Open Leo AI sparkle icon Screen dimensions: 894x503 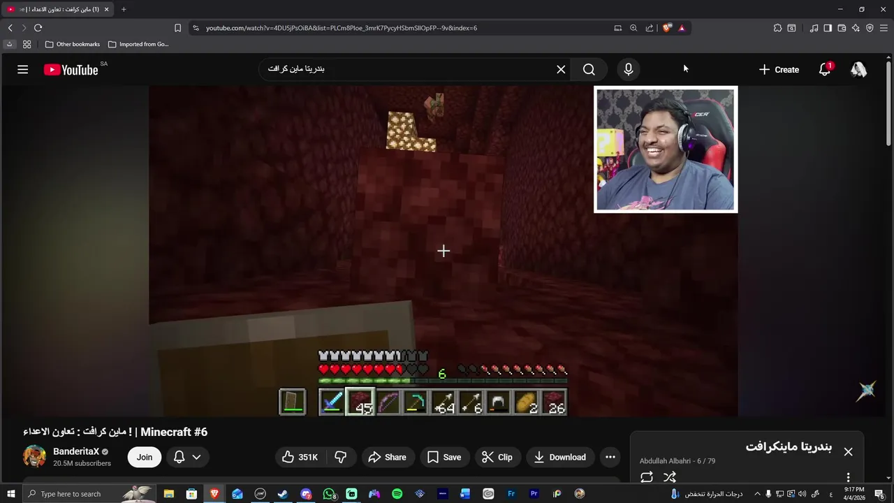tap(856, 28)
